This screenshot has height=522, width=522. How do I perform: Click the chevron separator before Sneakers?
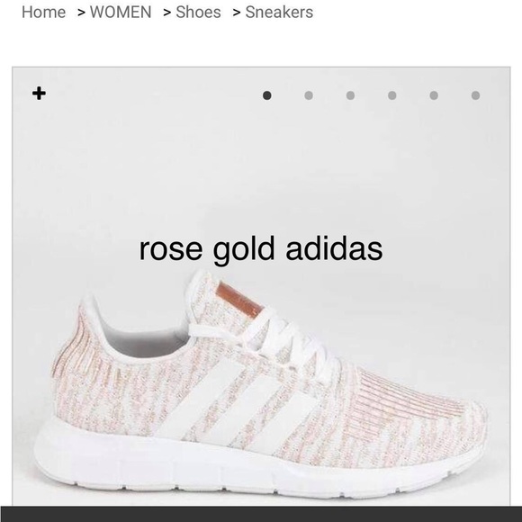237,13
